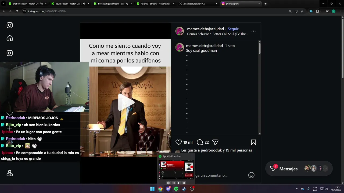Open the 7TV extension icon
344x193 pixels.
pyautogui.click(x=311, y=11)
